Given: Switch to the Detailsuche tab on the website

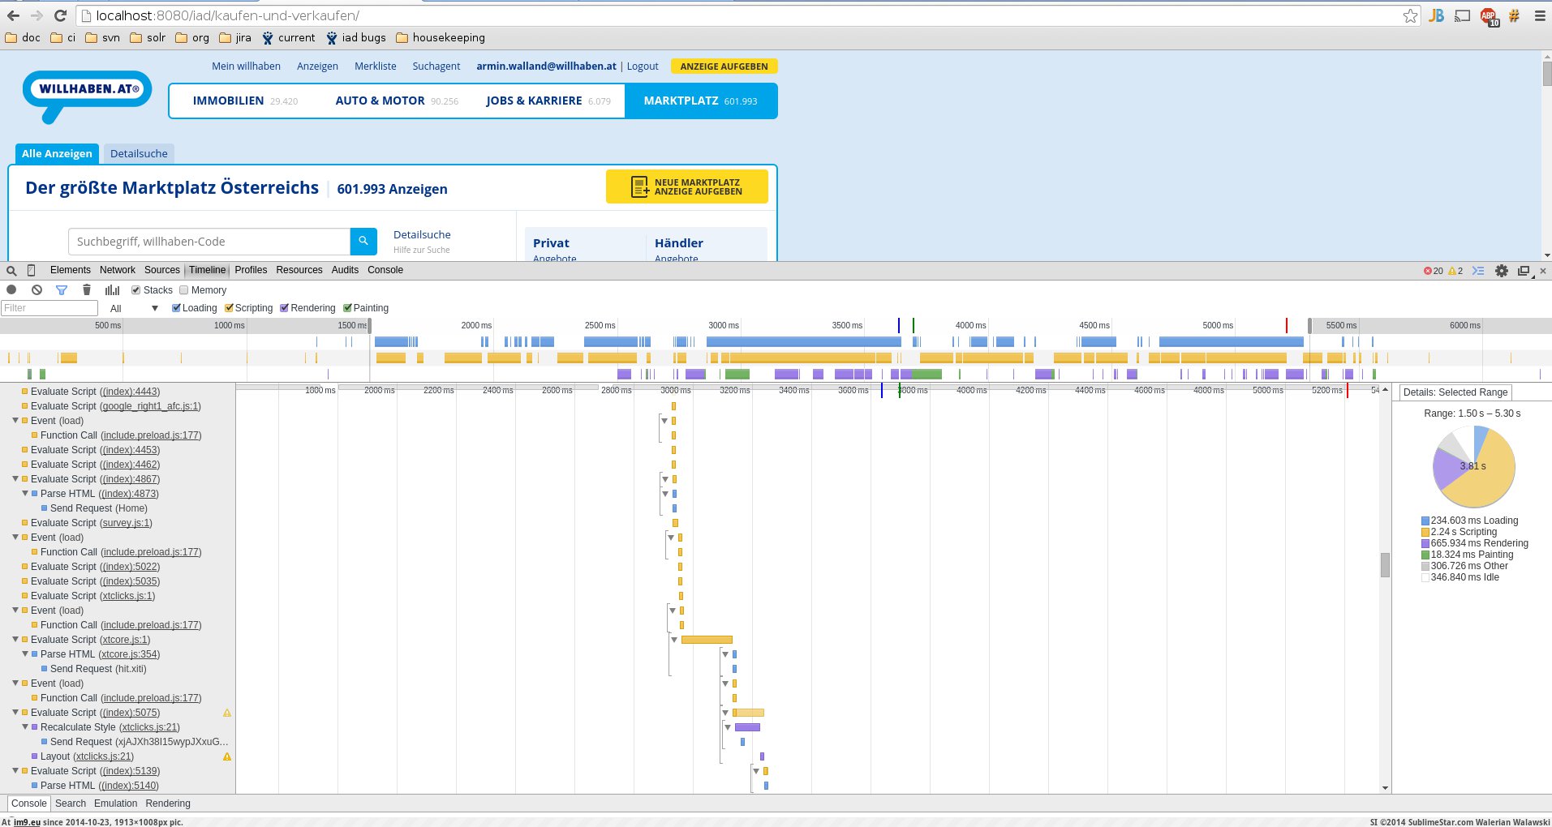Looking at the screenshot, I should (139, 153).
